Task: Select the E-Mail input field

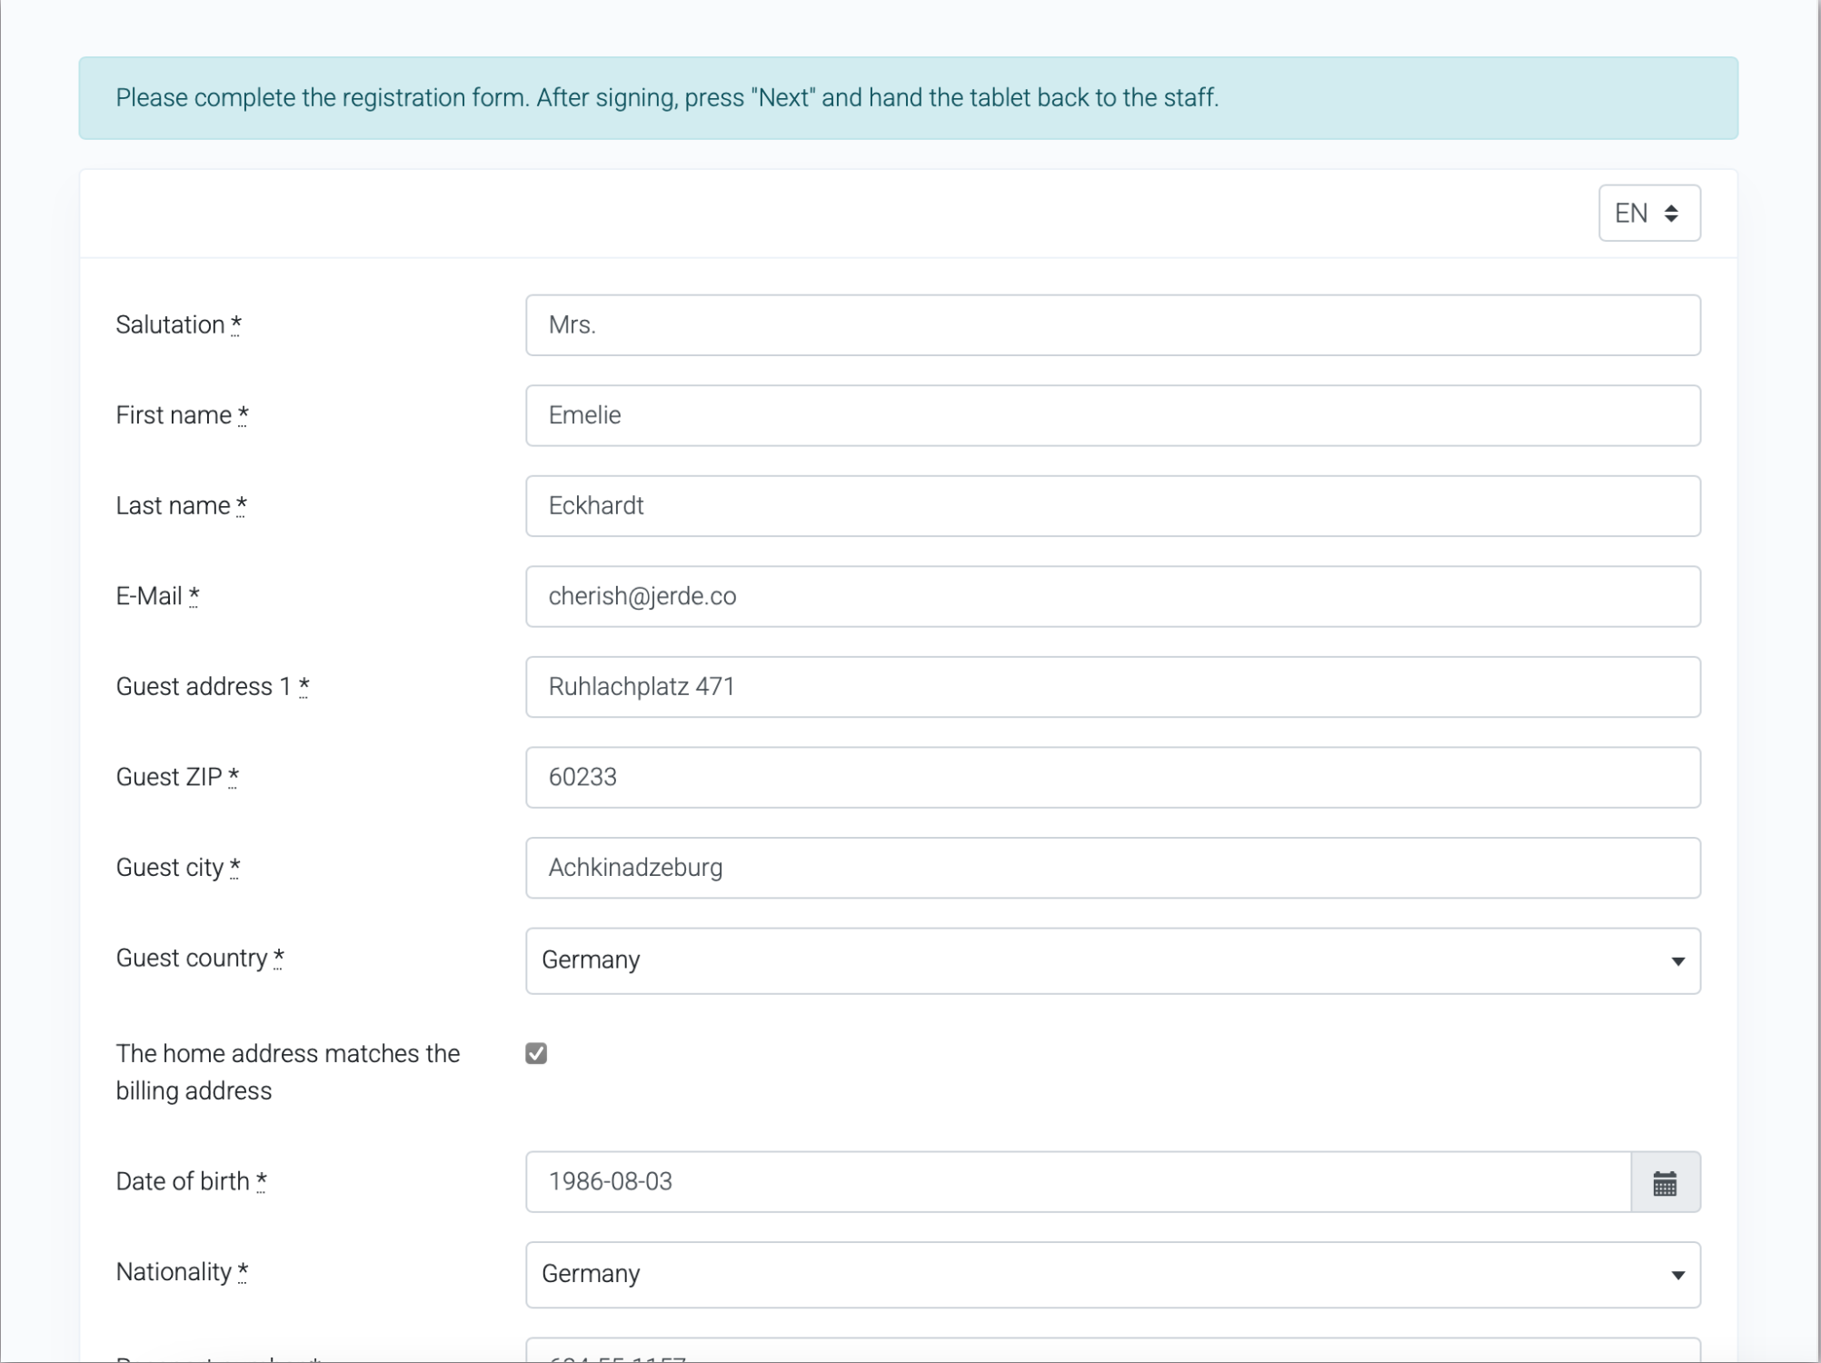Action: click(x=1111, y=596)
